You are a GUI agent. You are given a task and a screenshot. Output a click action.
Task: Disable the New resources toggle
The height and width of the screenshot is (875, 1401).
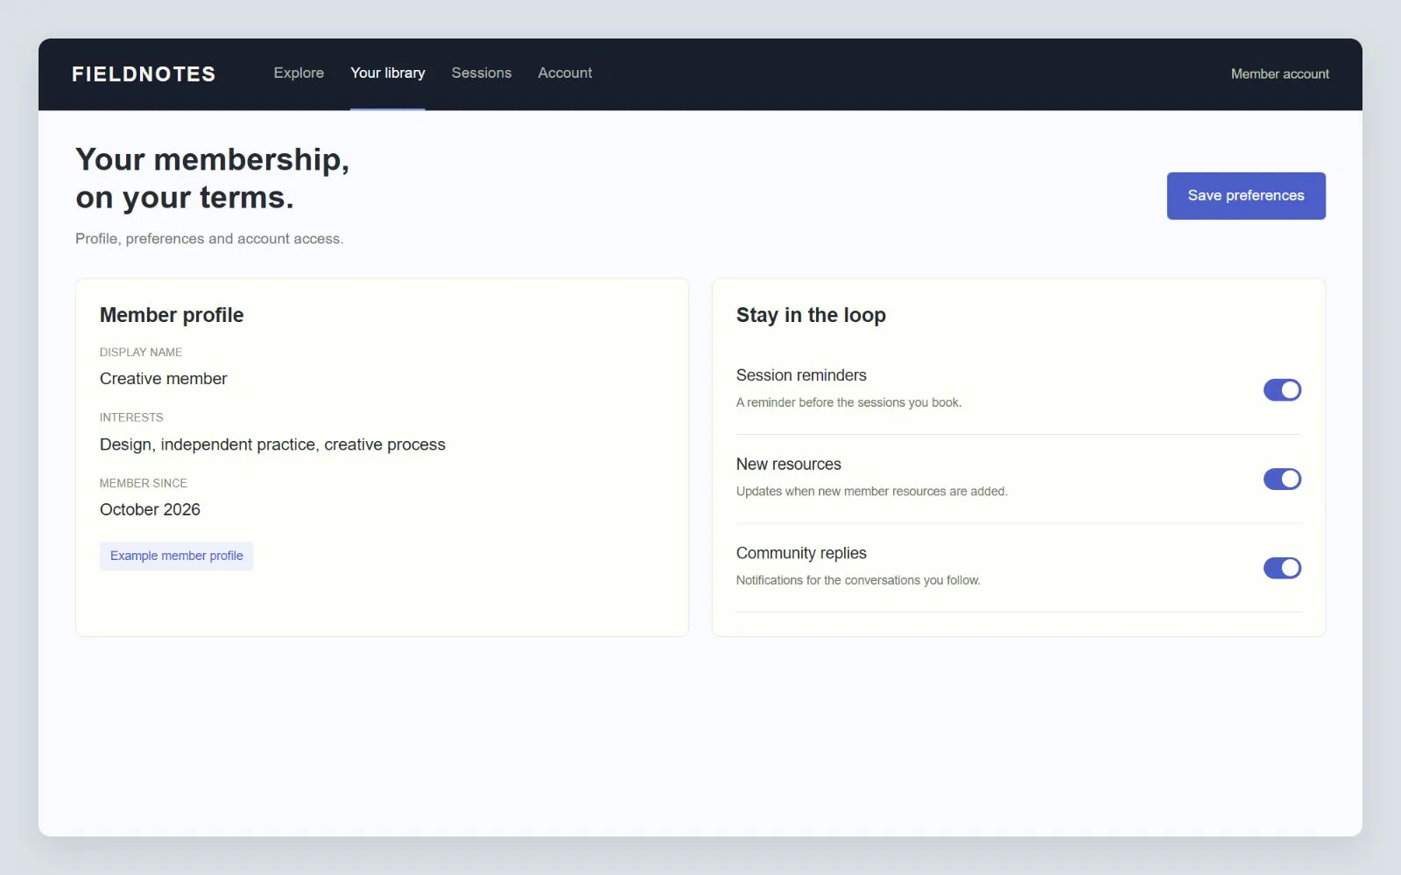[1282, 479]
